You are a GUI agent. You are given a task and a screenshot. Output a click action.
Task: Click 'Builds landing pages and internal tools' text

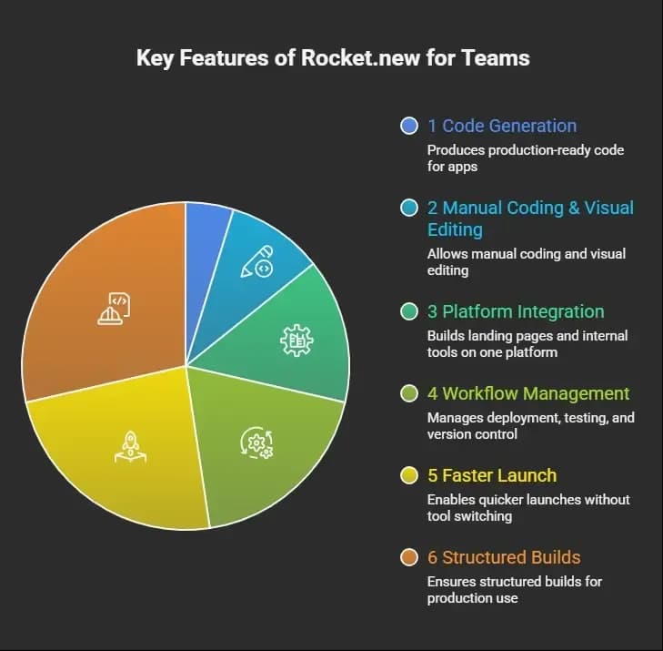[x=527, y=343]
